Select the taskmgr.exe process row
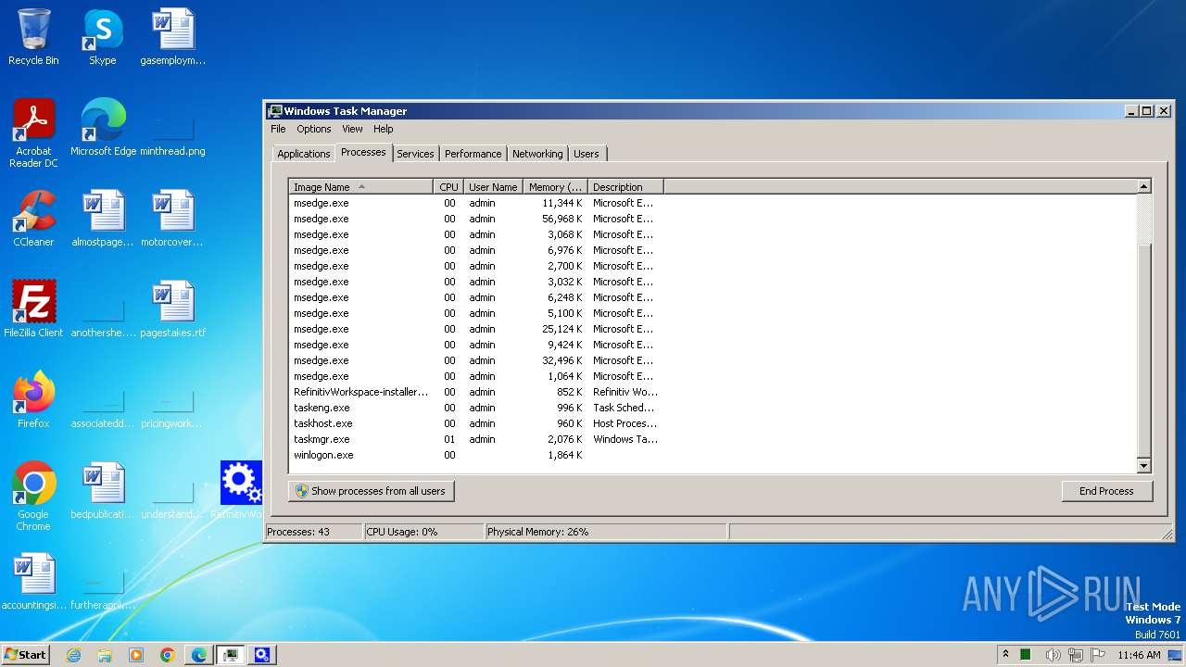The image size is (1186, 667). (x=474, y=439)
